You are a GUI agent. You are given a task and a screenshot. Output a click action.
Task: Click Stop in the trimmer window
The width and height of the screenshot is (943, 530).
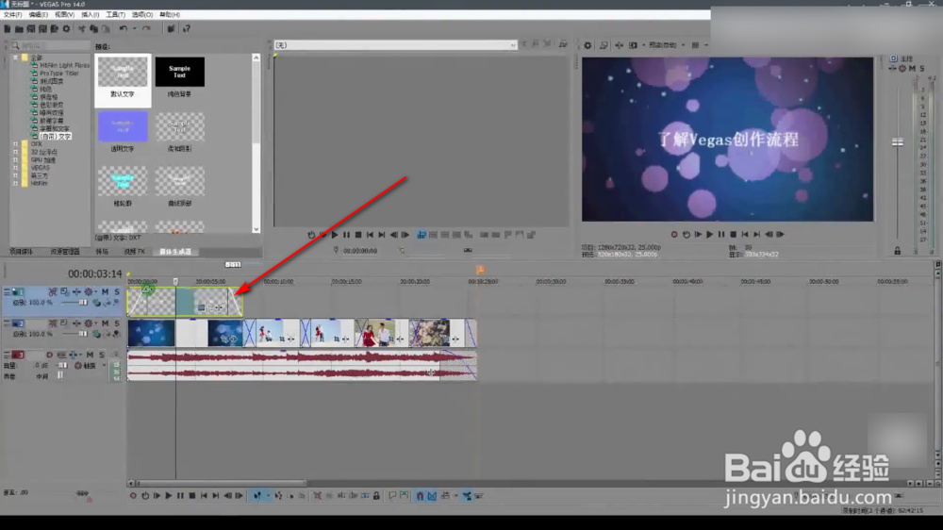[358, 235]
